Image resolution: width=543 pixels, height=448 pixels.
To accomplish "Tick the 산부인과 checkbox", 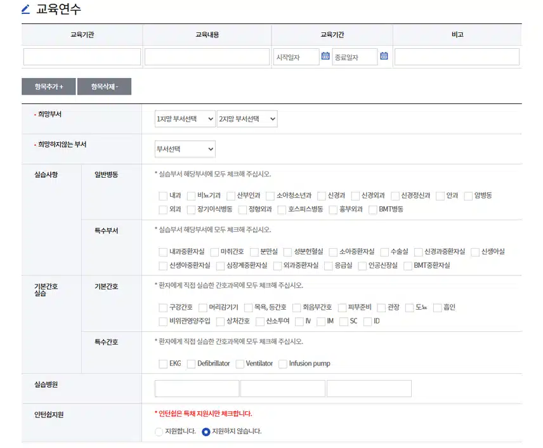I will [x=231, y=195].
